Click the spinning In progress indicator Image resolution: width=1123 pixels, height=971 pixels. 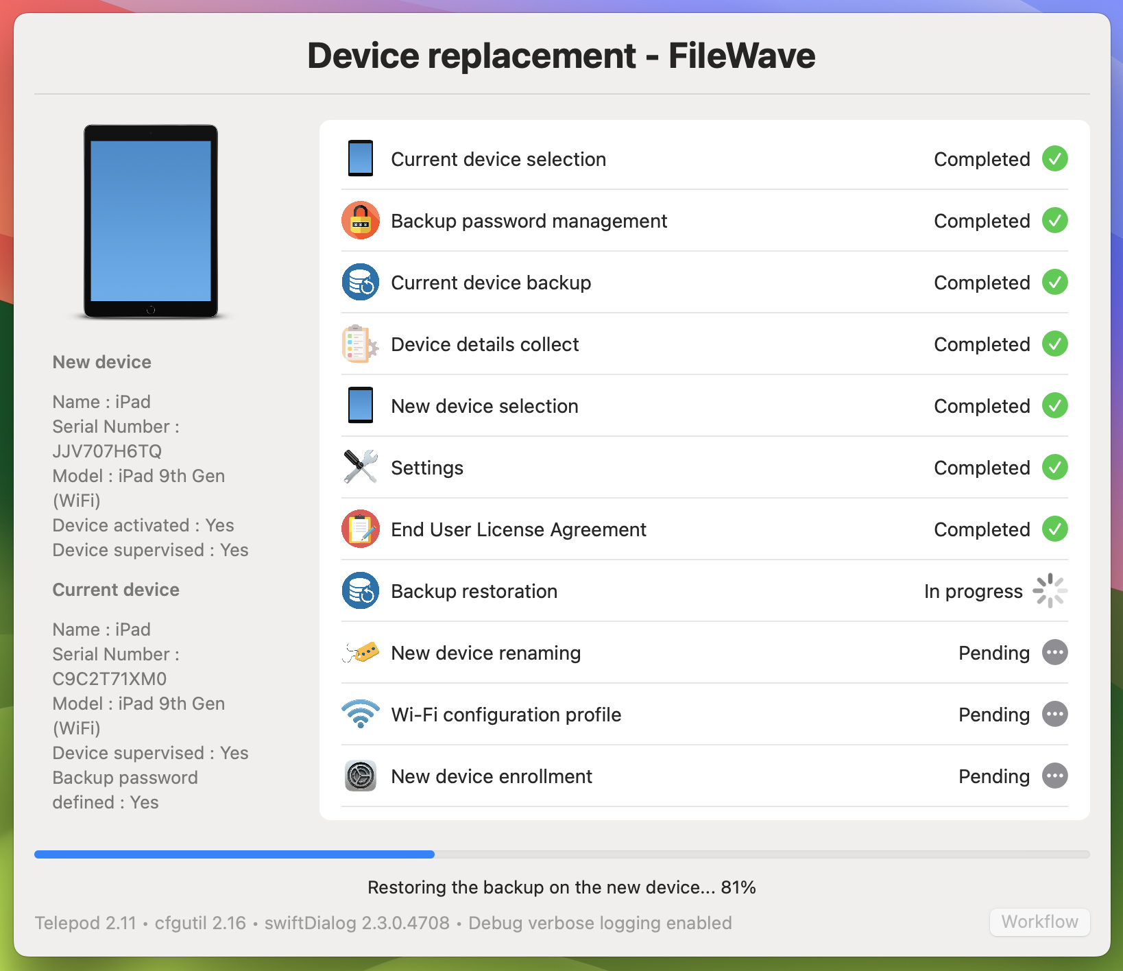[x=1050, y=591]
